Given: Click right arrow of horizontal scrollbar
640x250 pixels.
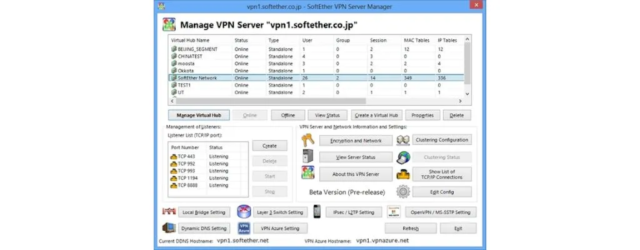Looking at the screenshot, I should (460, 101).
